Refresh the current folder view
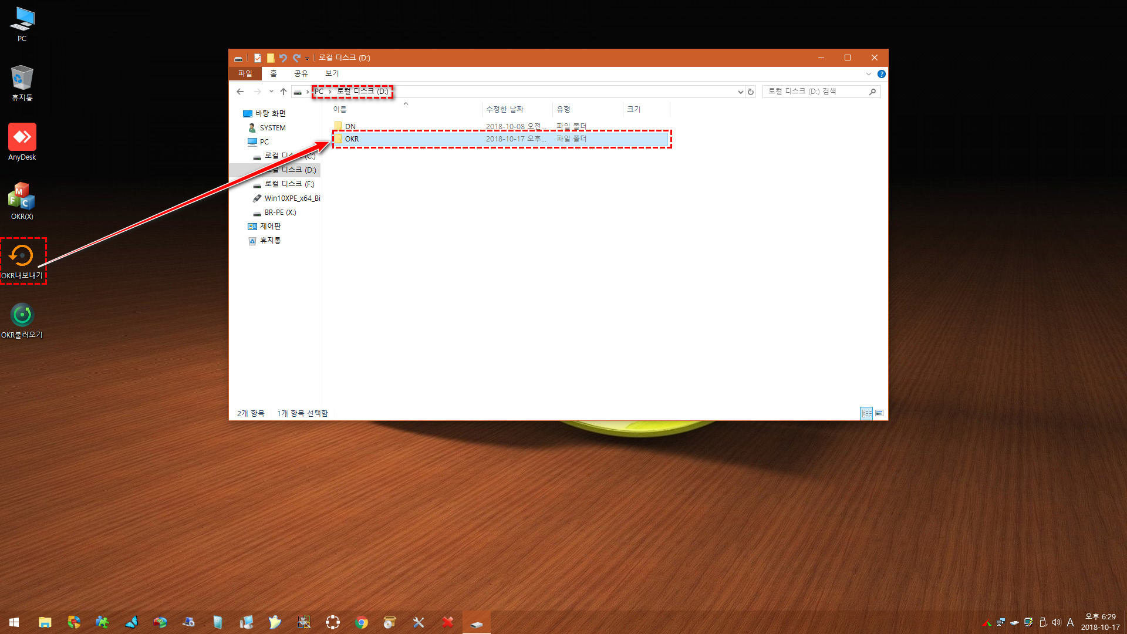1127x634 pixels. tap(751, 92)
